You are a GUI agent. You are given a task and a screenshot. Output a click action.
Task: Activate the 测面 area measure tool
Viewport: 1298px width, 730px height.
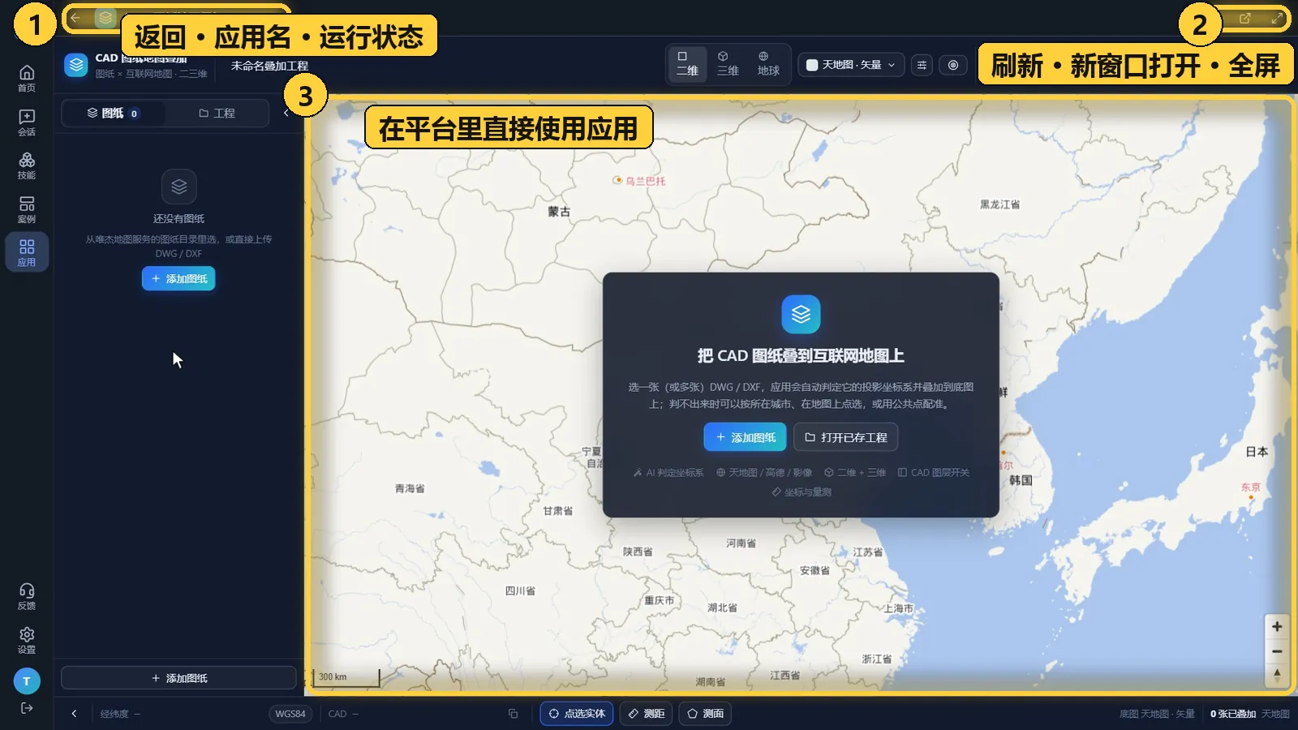(x=705, y=714)
